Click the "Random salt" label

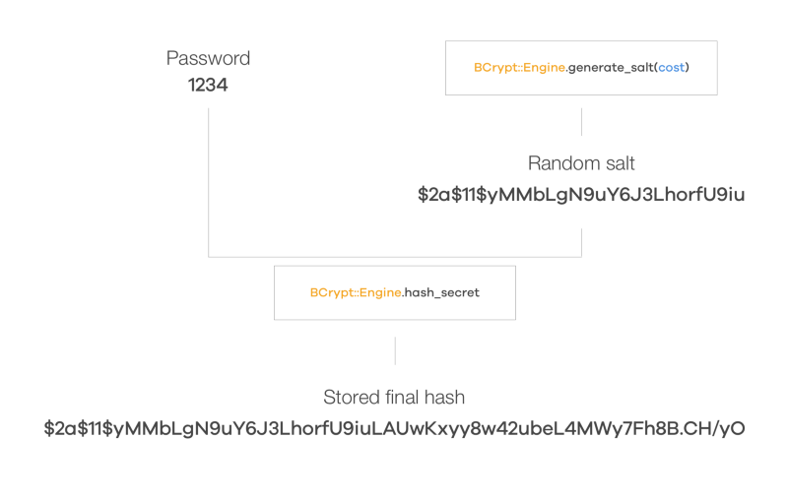581,163
